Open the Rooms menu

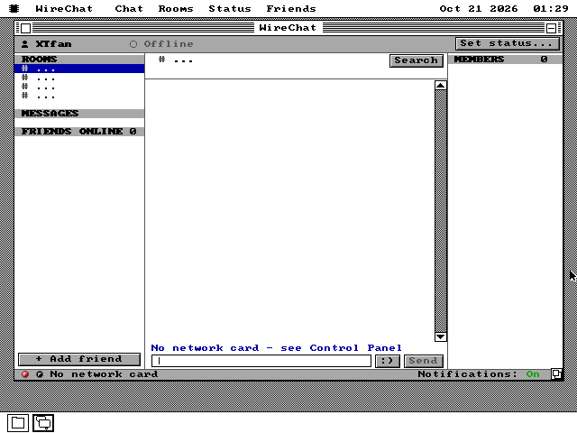[176, 8]
